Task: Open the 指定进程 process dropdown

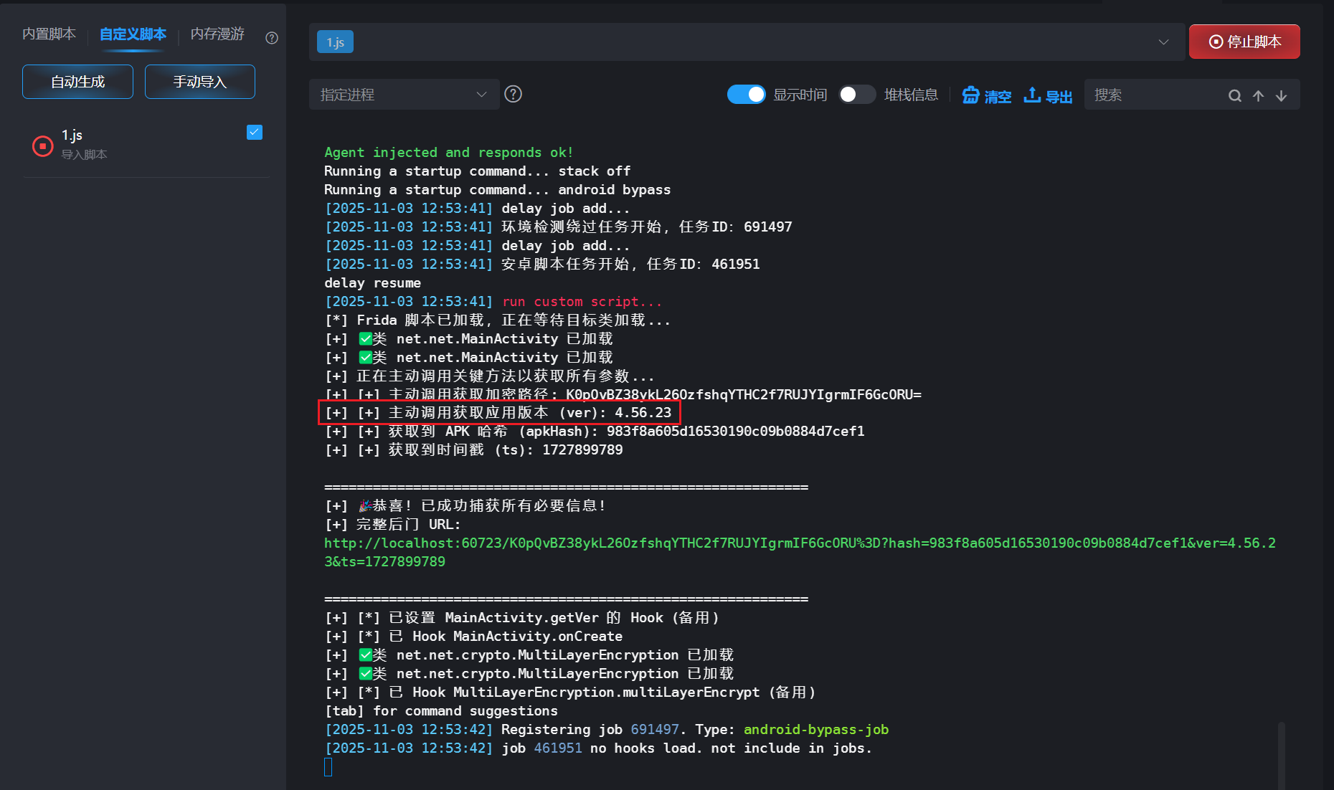Action: tap(404, 95)
